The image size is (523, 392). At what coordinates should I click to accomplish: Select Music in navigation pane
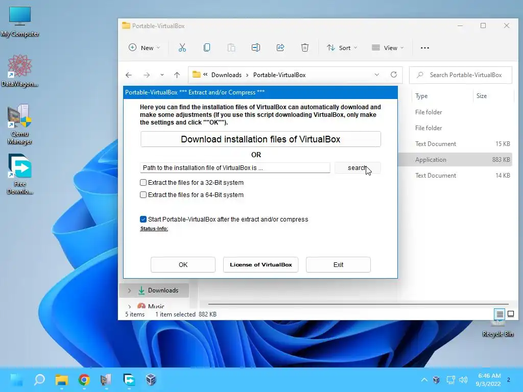coord(156,306)
